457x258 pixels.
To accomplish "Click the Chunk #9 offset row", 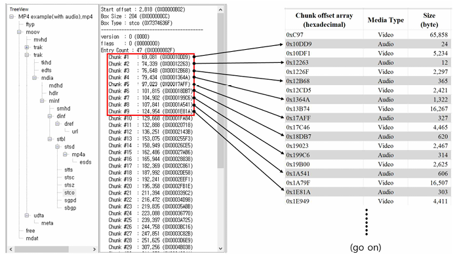I will click(150, 111).
